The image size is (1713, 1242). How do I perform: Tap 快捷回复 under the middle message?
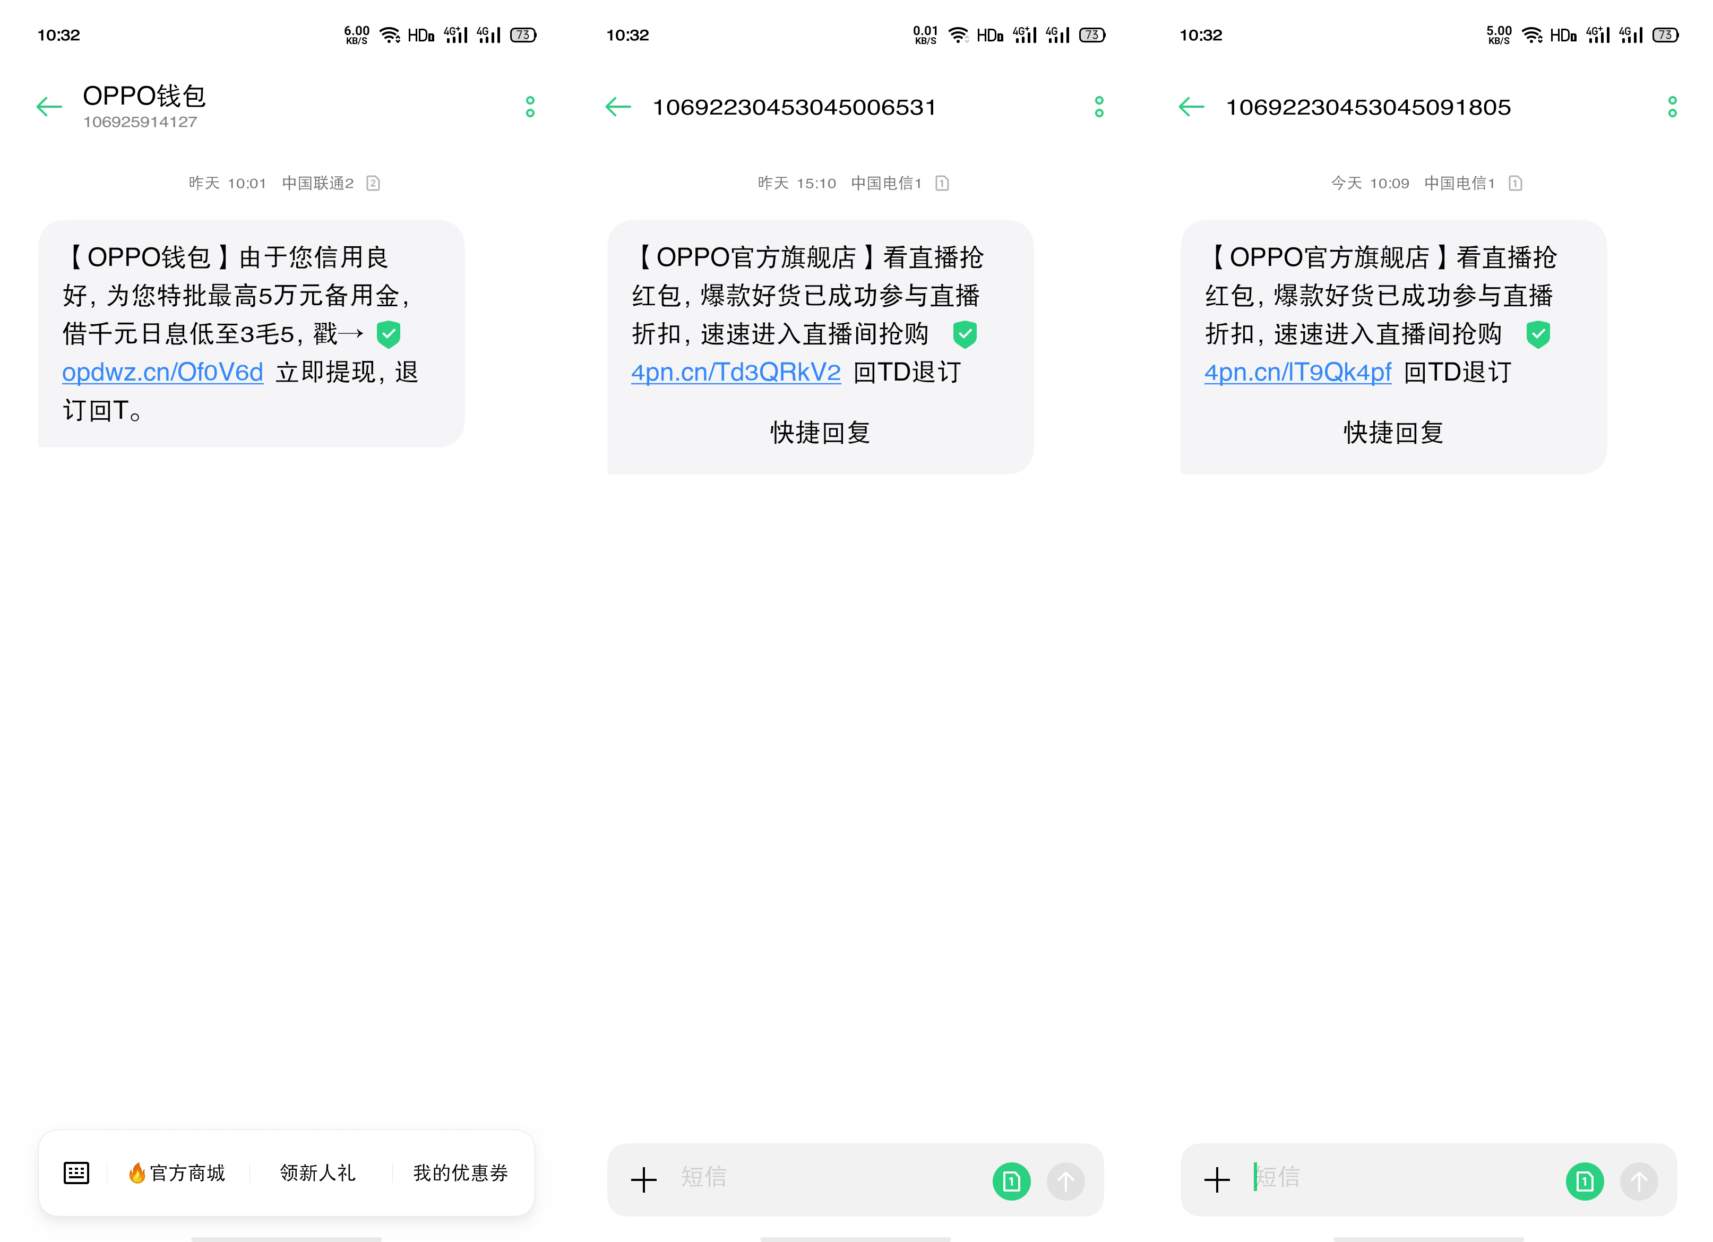(x=819, y=433)
